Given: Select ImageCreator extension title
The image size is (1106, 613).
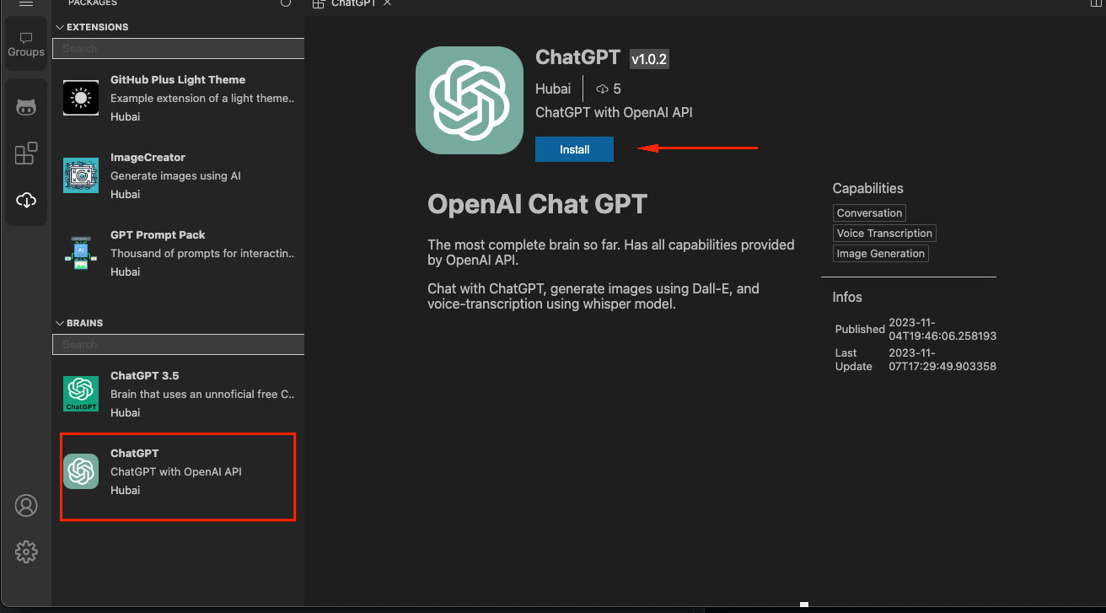Looking at the screenshot, I should pos(148,158).
